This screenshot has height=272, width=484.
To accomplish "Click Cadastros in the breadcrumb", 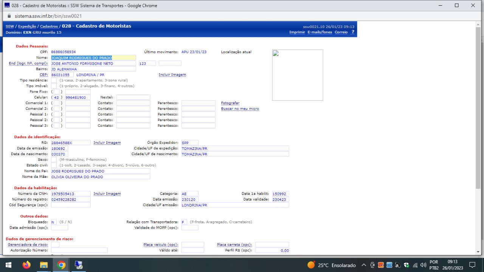I will click(49, 26).
